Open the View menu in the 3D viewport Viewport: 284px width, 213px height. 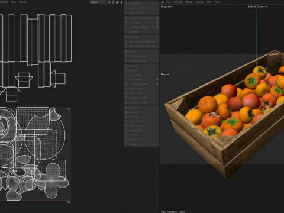click(x=169, y=2)
